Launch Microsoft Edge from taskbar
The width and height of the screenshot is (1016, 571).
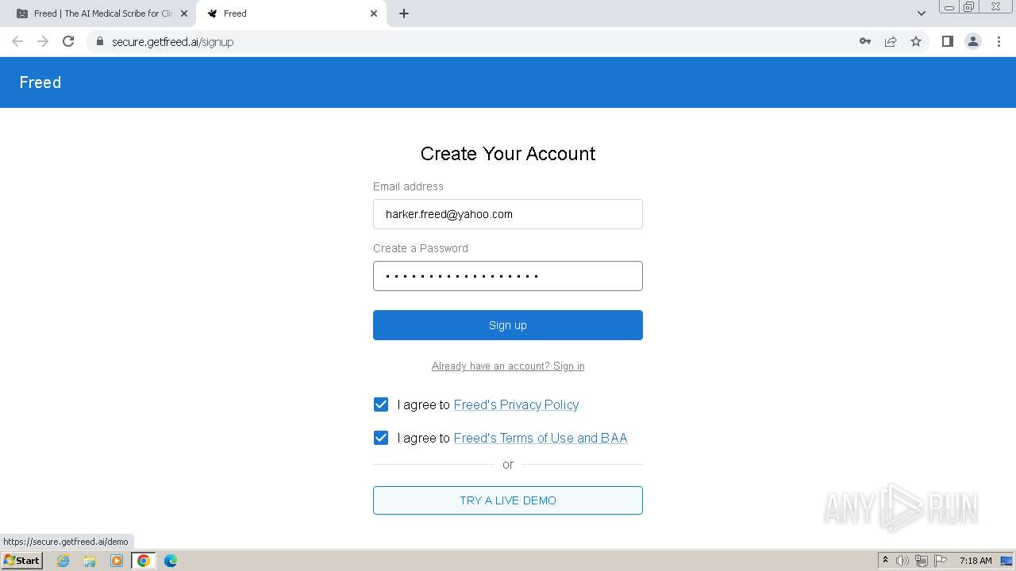171,561
